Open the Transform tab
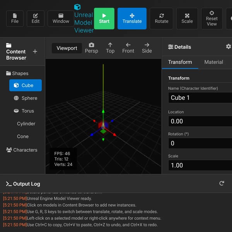 (180, 62)
